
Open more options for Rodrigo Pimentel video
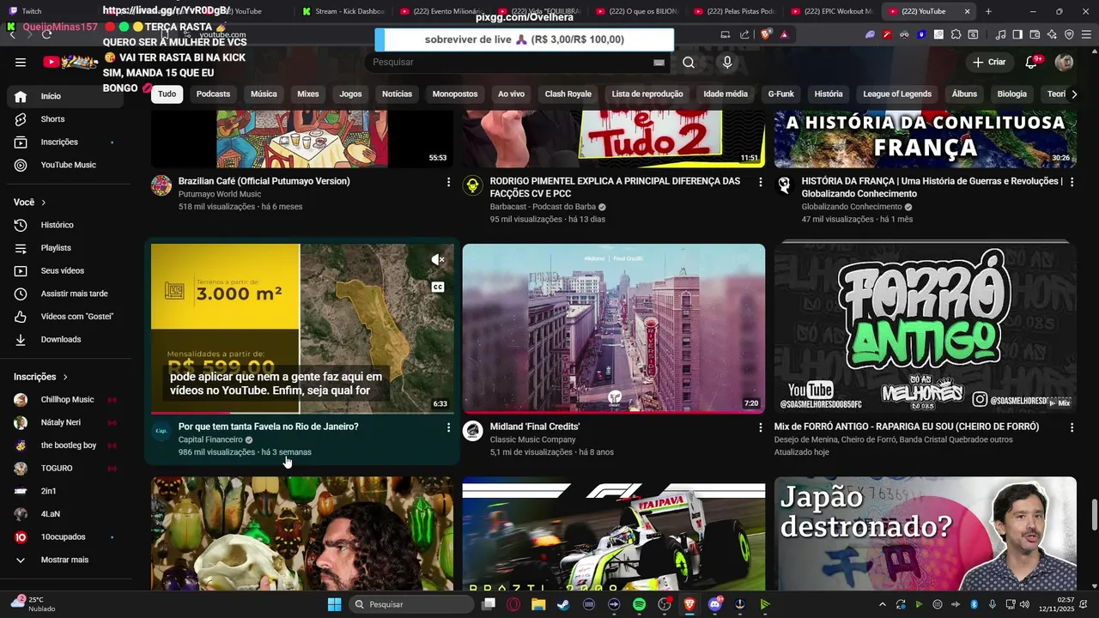(760, 182)
